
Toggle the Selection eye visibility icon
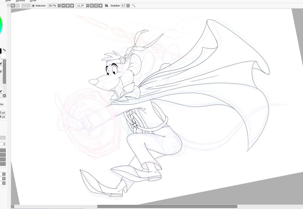click(33, 6)
